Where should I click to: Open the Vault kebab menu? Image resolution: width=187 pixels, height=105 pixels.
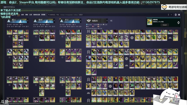(x=107, y=21)
